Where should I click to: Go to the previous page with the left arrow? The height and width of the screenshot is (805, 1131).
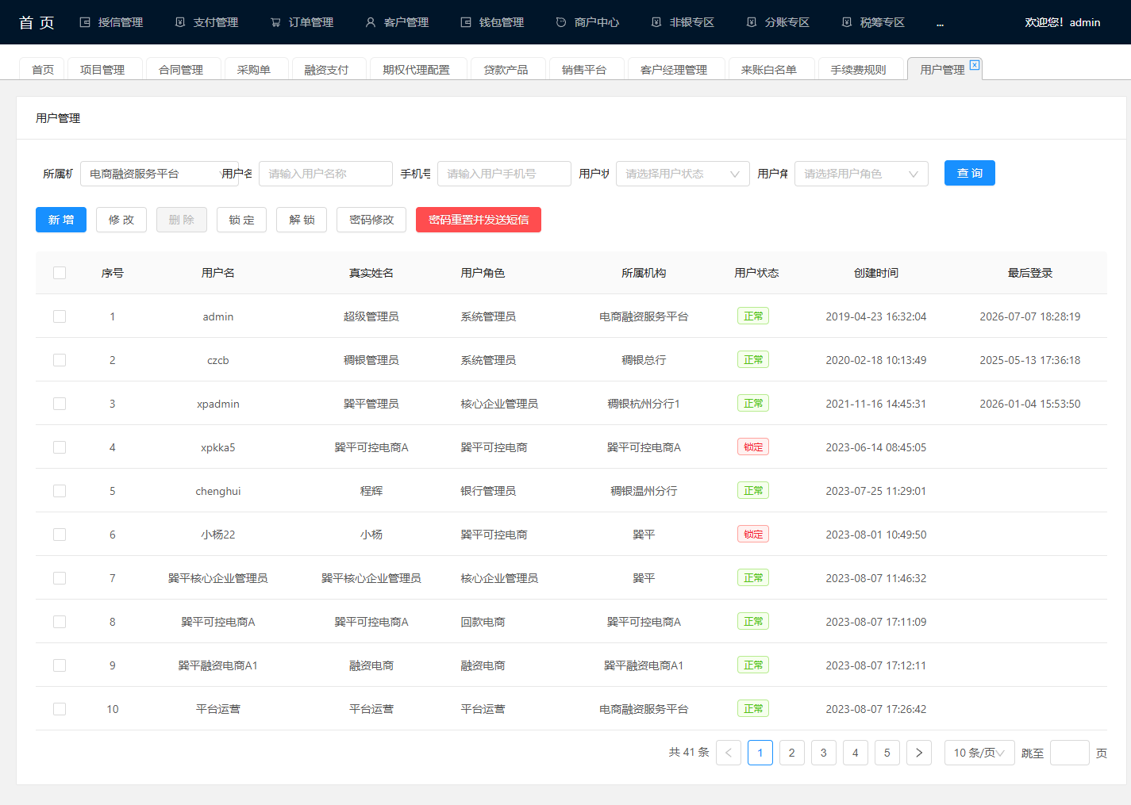(729, 753)
